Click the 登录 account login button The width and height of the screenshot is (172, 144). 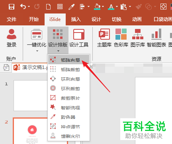12,38
